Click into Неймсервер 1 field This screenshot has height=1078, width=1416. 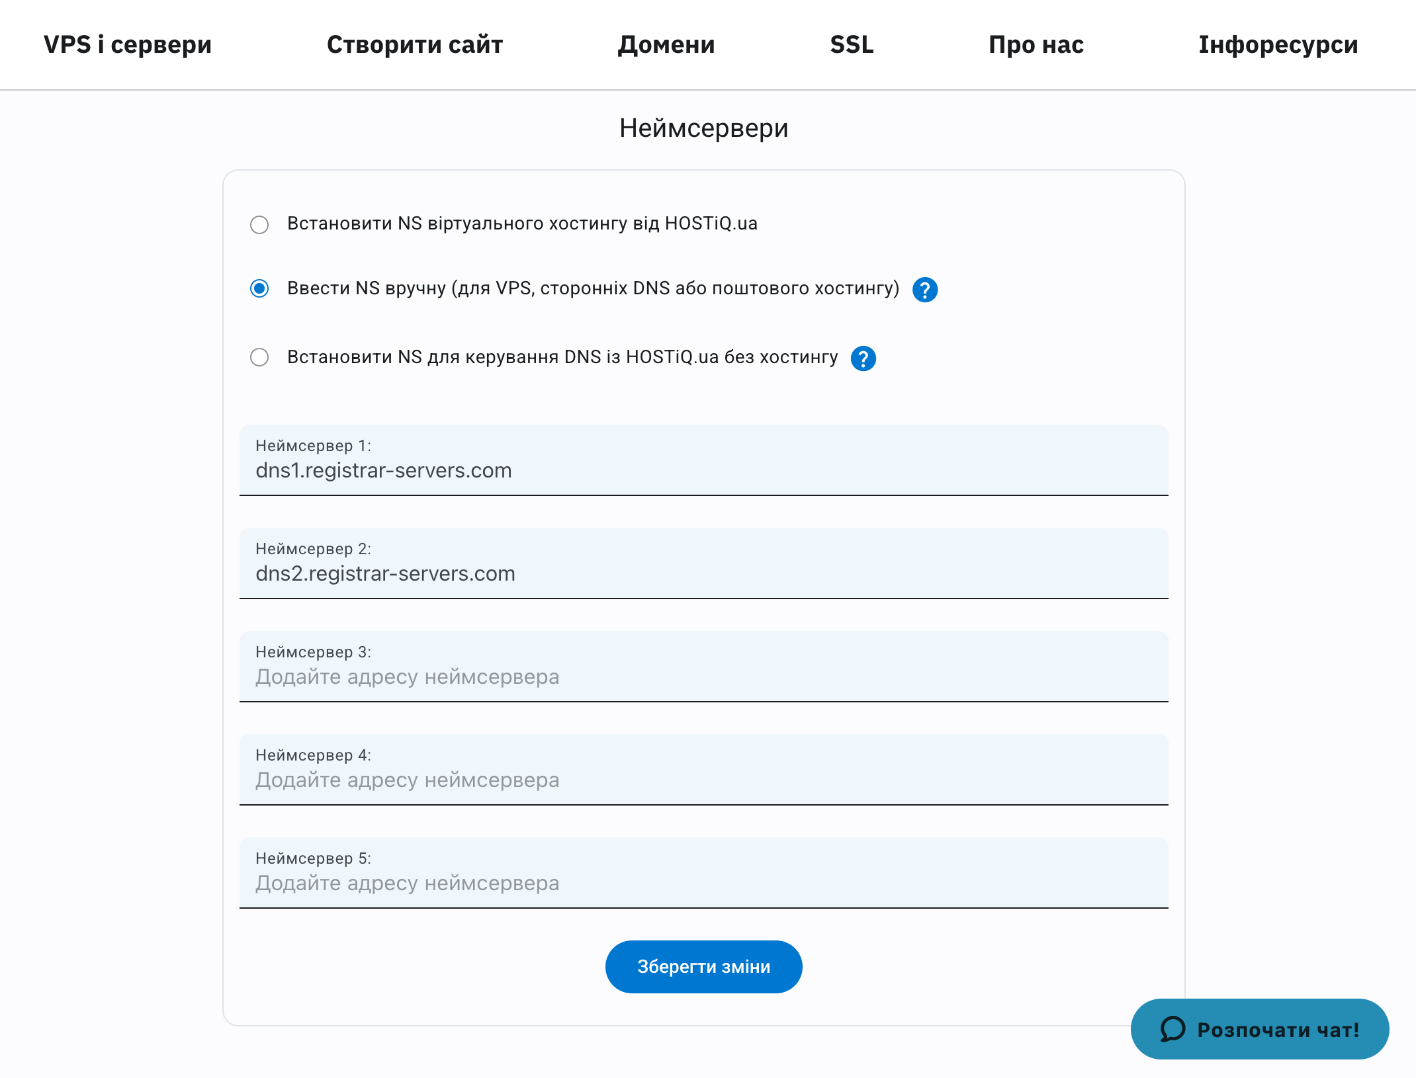(x=703, y=470)
